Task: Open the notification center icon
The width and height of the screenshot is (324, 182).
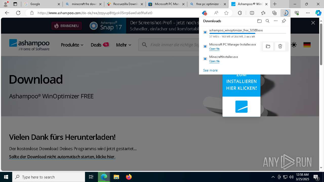Action: tap(316, 177)
